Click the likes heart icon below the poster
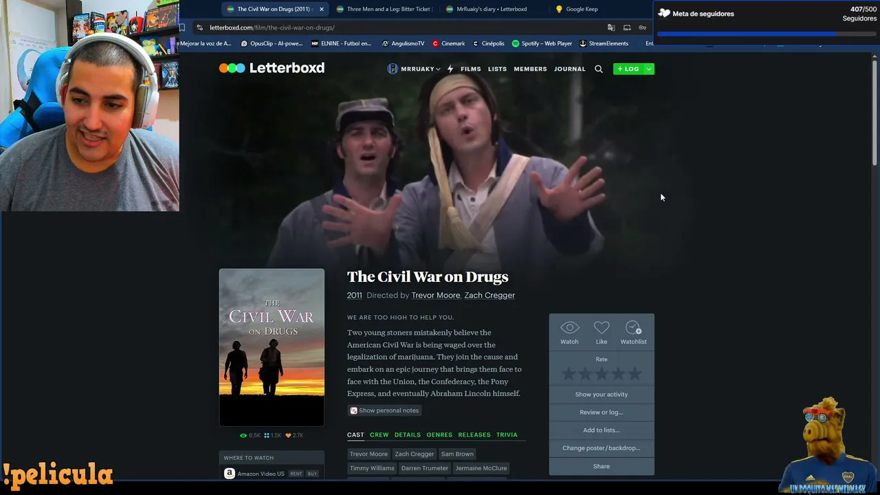The height and width of the screenshot is (495, 880). click(288, 435)
